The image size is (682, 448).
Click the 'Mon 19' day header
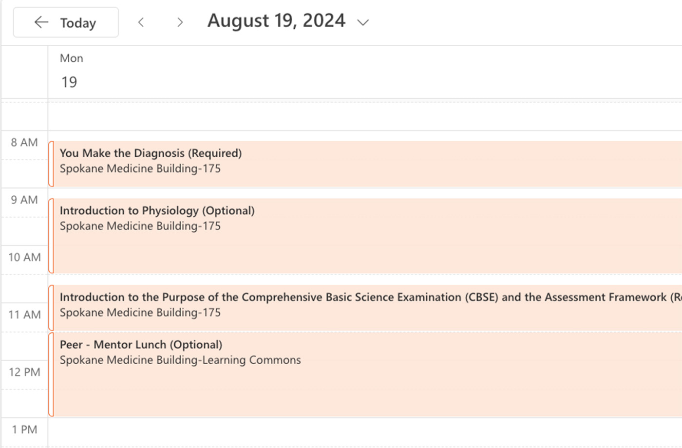[71, 71]
